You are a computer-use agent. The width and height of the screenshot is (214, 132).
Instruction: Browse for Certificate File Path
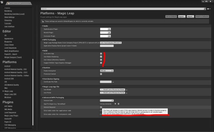tap(113, 82)
